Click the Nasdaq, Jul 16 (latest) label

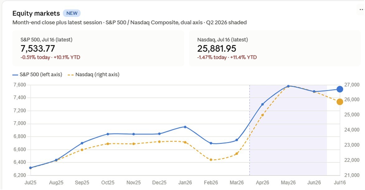(x=222, y=40)
